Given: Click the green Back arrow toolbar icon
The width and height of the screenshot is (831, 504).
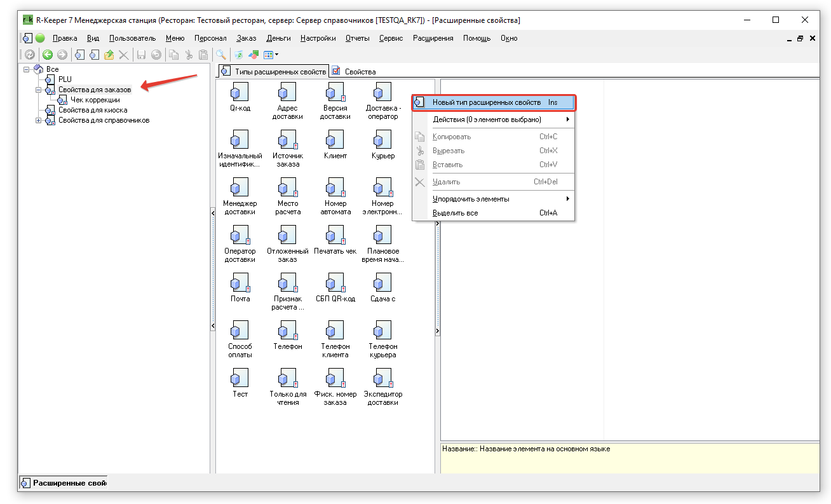Looking at the screenshot, I should pos(48,55).
